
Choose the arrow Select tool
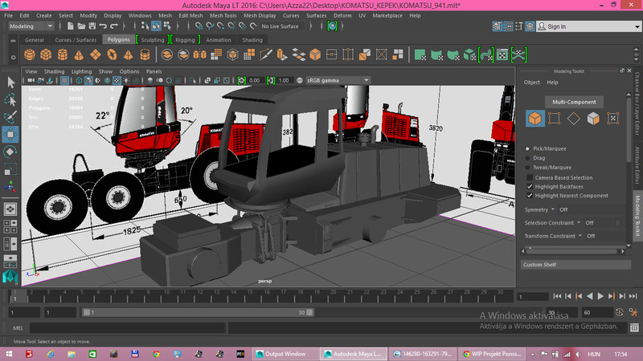[x=10, y=83]
